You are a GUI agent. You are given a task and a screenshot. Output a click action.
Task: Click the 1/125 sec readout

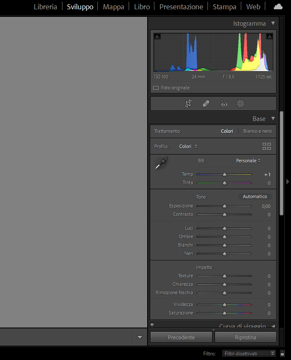coord(264,77)
